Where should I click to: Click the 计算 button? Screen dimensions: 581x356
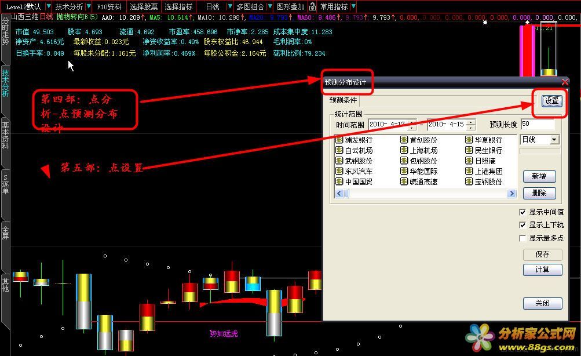pyautogui.click(x=542, y=270)
